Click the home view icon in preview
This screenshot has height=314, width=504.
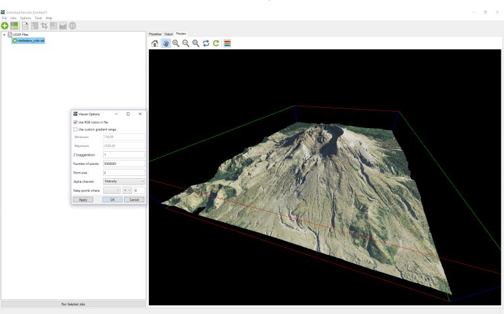tap(155, 43)
